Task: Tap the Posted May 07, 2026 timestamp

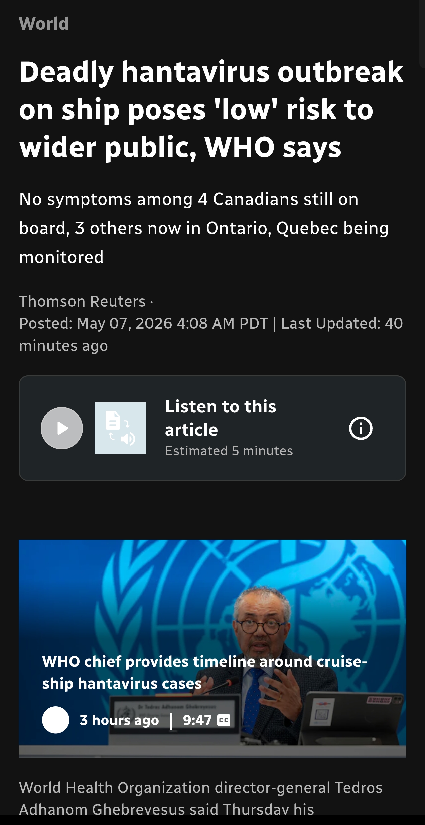Action: coord(144,323)
